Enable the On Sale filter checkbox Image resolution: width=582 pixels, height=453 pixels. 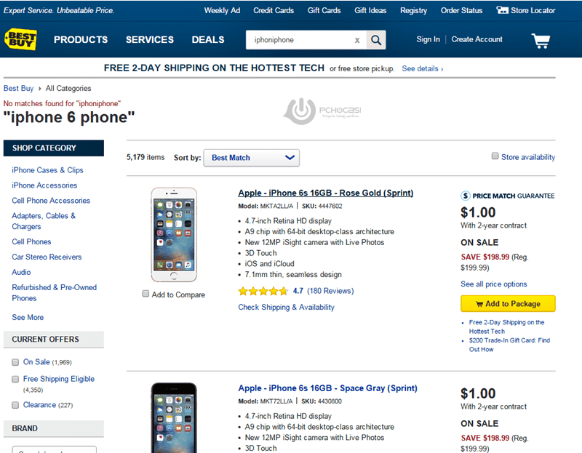[x=15, y=361]
